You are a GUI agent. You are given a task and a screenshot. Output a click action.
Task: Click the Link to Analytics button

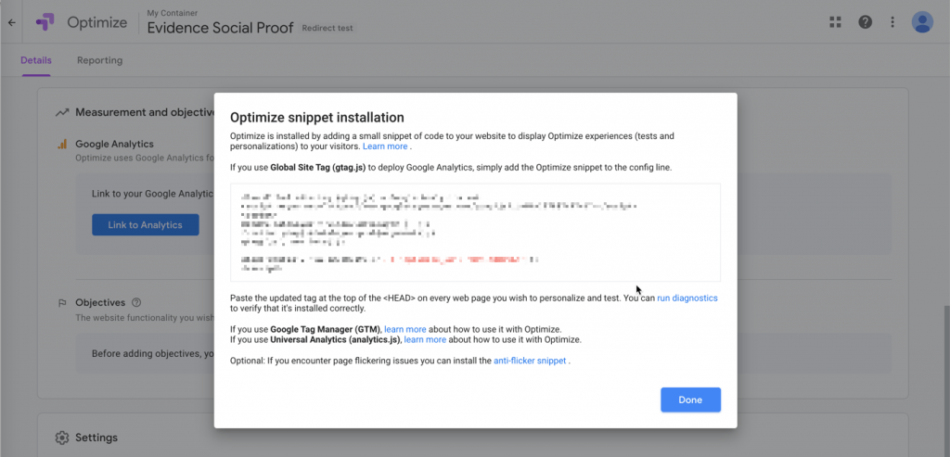146,225
